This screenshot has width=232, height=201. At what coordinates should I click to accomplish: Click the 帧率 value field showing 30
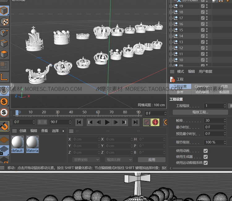[215, 121]
